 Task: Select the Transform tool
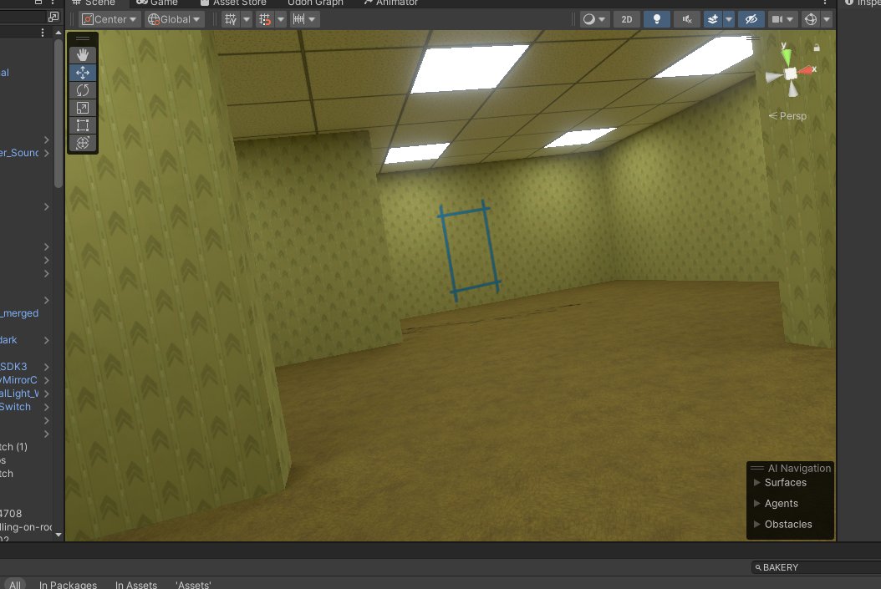click(83, 143)
